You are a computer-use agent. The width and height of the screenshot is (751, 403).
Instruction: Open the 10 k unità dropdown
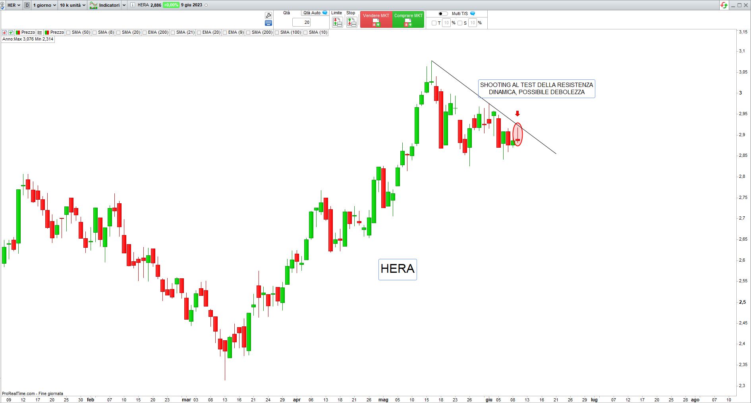point(72,5)
